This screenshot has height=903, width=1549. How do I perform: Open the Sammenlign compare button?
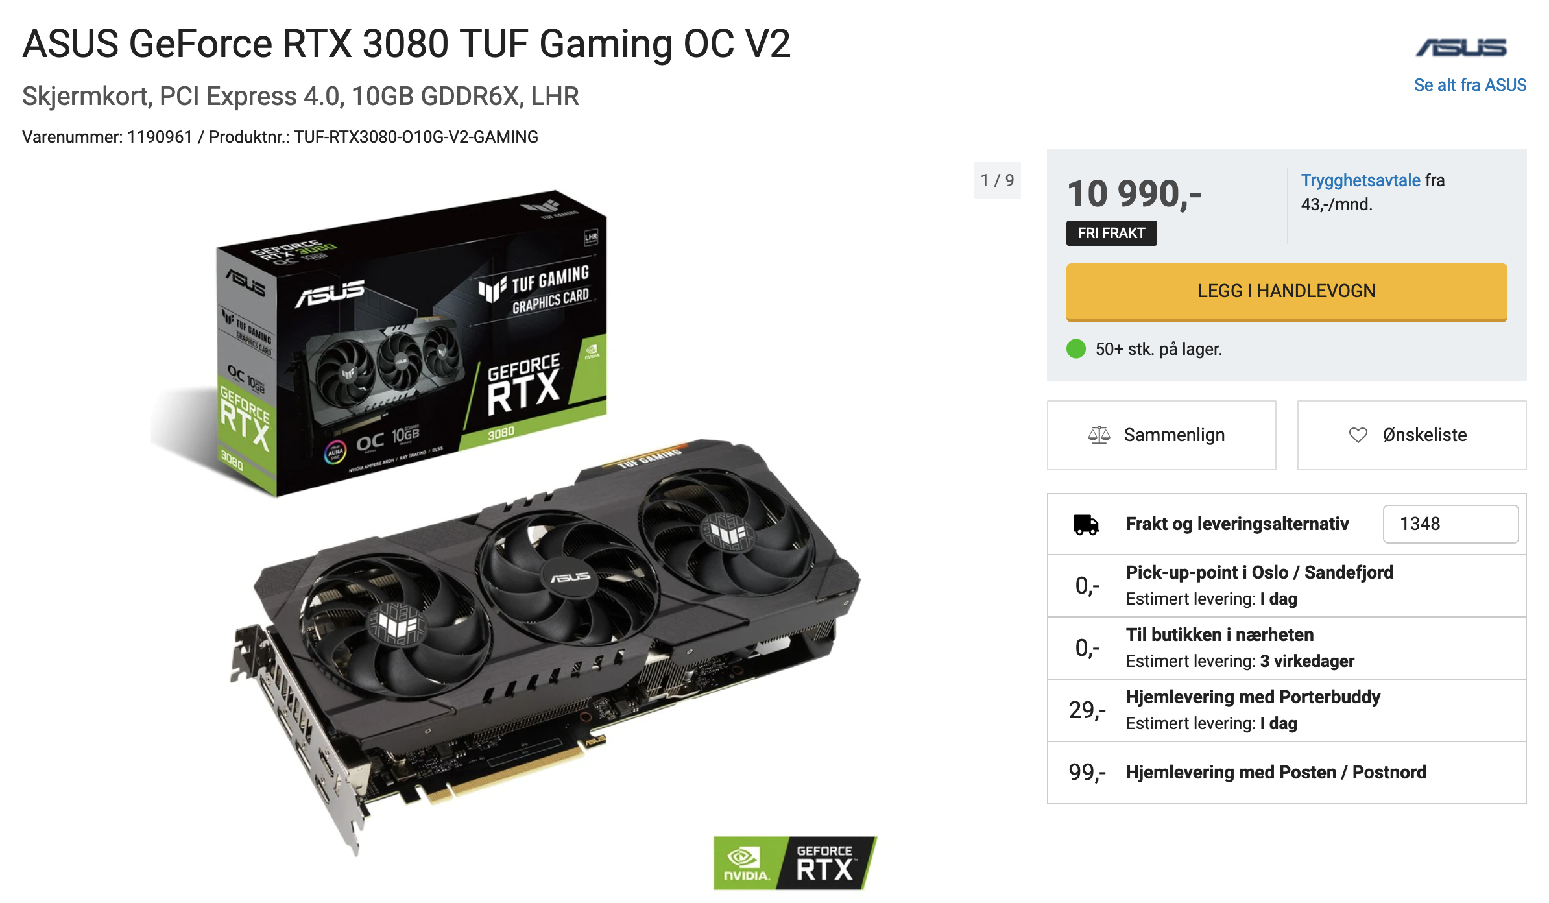(1161, 435)
